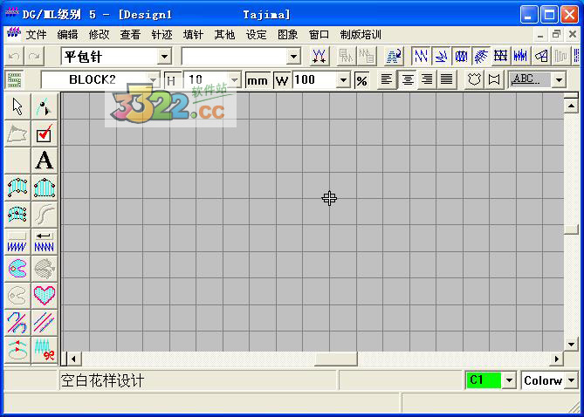Select the zigzag with red bow tool
The image size is (584, 417).
[x=45, y=349]
